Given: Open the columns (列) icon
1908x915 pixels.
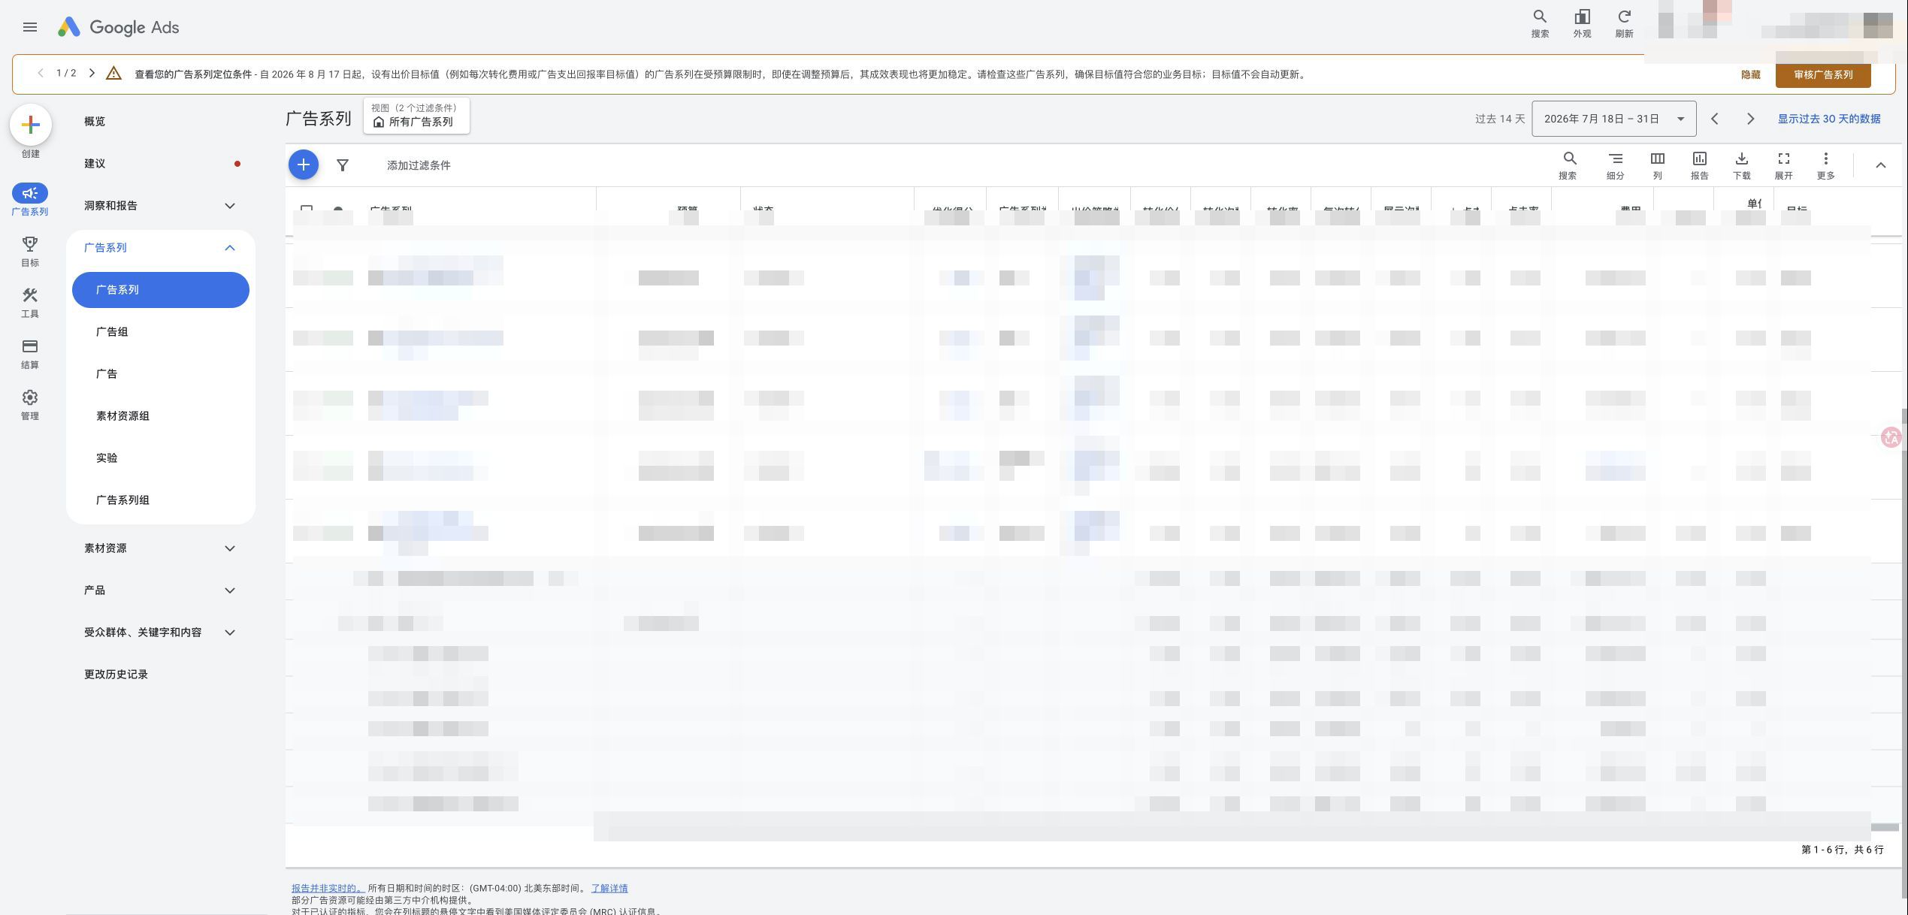Looking at the screenshot, I should click(x=1657, y=165).
